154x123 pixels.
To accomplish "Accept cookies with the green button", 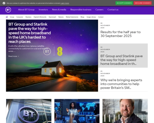I will (x=124, y=3).
